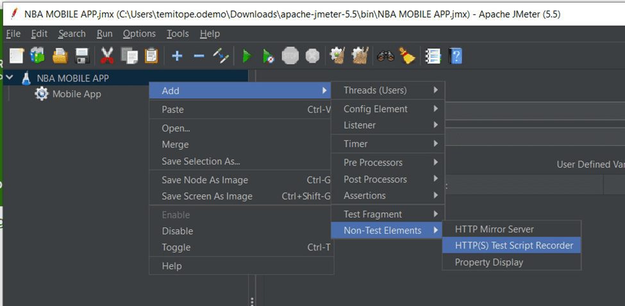Expand the Assertions submenu

click(x=388, y=195)
